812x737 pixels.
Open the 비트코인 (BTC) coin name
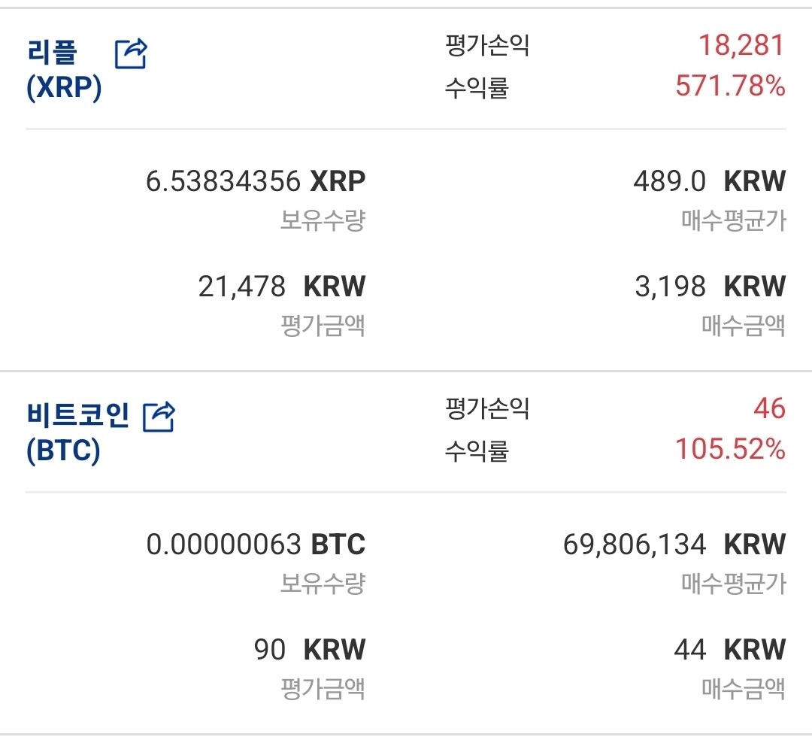tap(77, 433)
